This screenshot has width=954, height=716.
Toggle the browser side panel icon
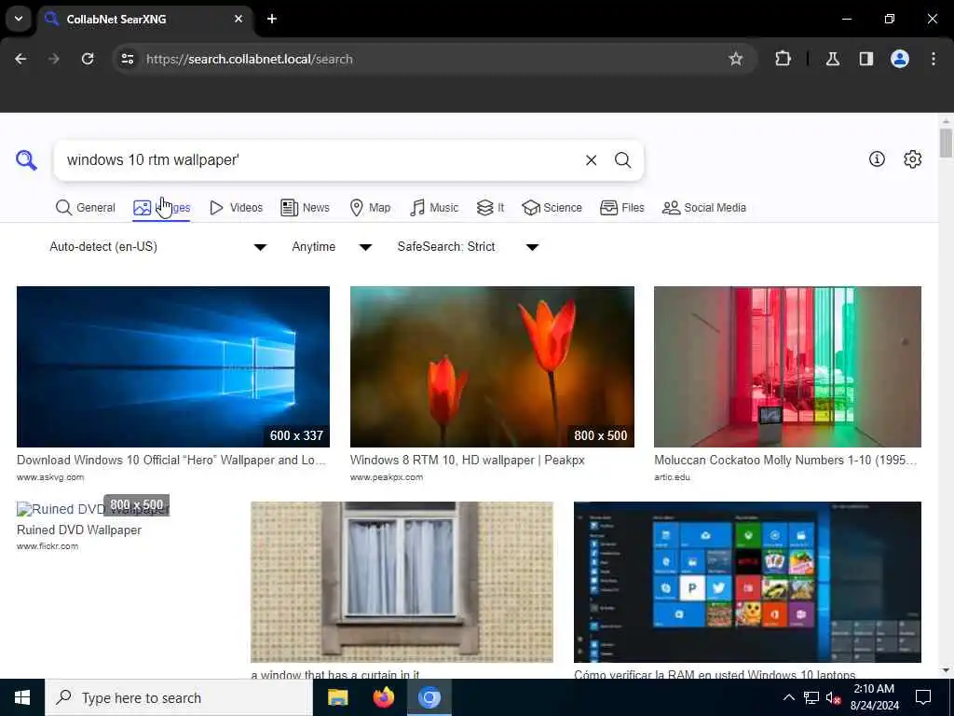coord(865,59)
